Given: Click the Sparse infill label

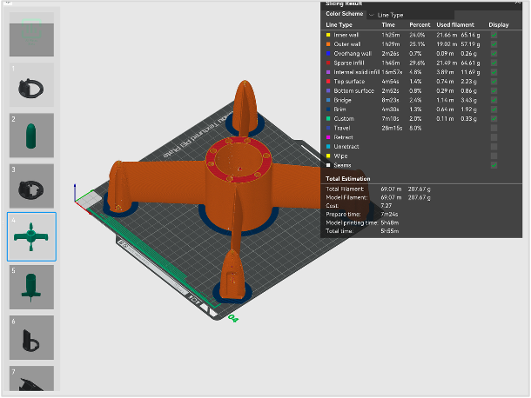Looking at the screenshot, I should [x=349, y=63].
